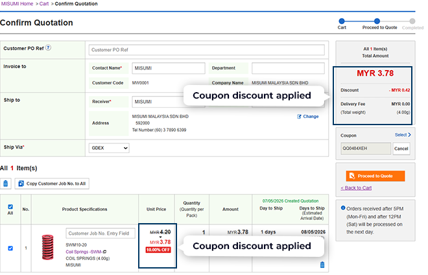Click the Proceed to Quote step circle
Image resolution: width=428 pixels, height=275 pixels.
pyautogui.click(x=377, y=21)
